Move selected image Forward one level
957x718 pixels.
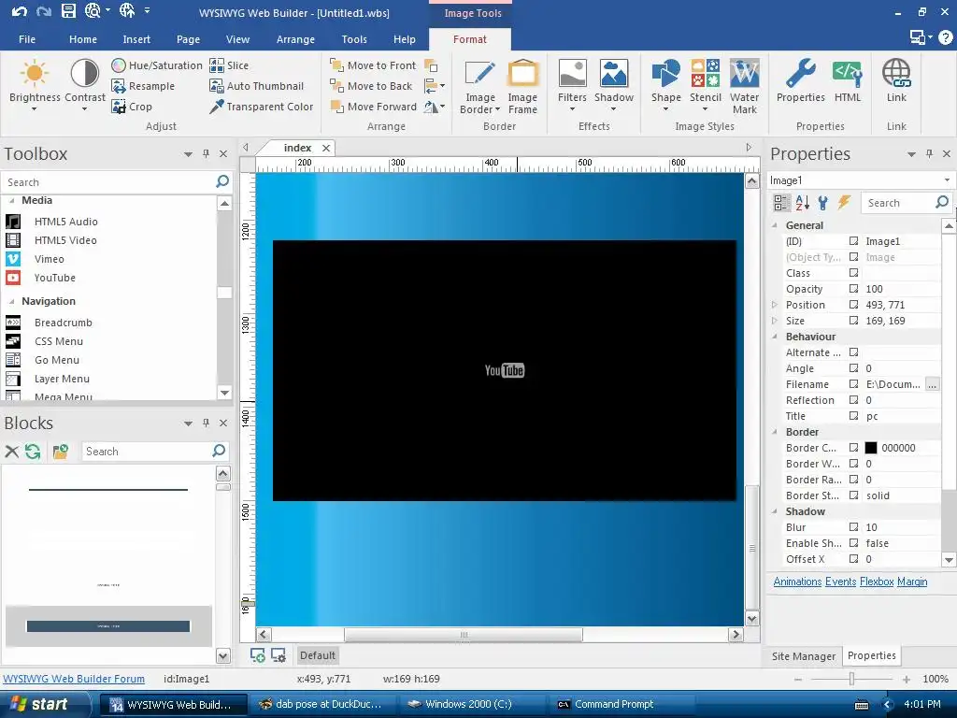(374, 107)
